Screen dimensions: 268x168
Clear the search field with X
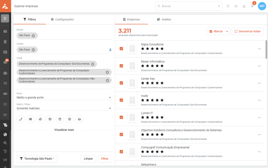[219, 6]
